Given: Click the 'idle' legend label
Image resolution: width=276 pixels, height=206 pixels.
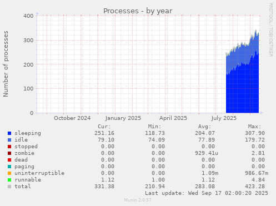Looking at the screenshot, I should click(x=21, y=140).
